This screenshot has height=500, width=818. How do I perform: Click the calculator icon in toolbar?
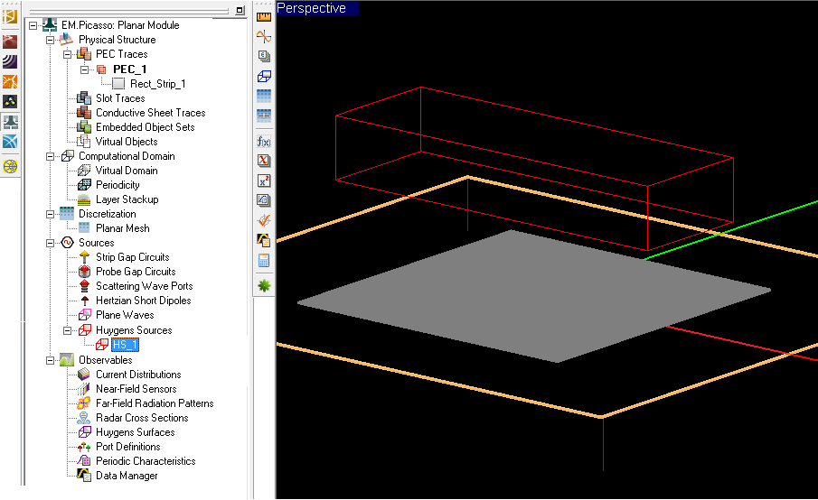(x=264, y=260)
